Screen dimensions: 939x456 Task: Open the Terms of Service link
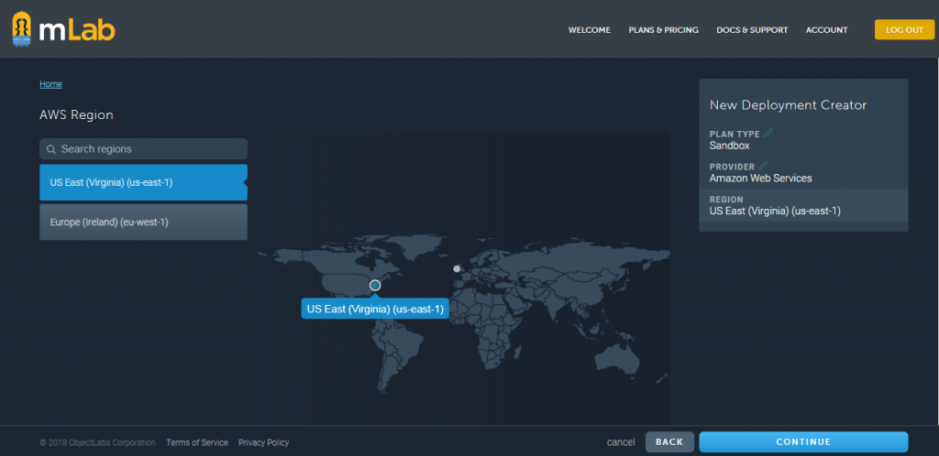(x=197, y=443)
